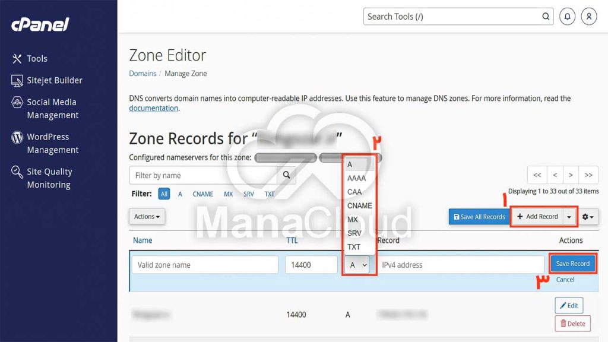Click the Save Record button
608x342 pixels.
click(572, 264)
